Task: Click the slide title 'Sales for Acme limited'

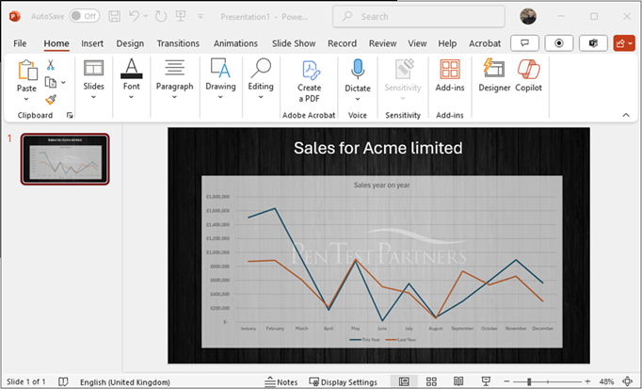Action: [x=377, y=148]
